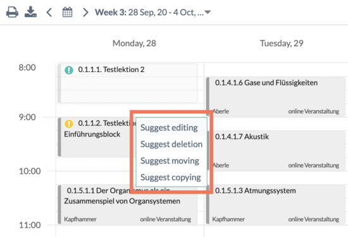
Task: Click the printer icon
Action: point(12,12)
